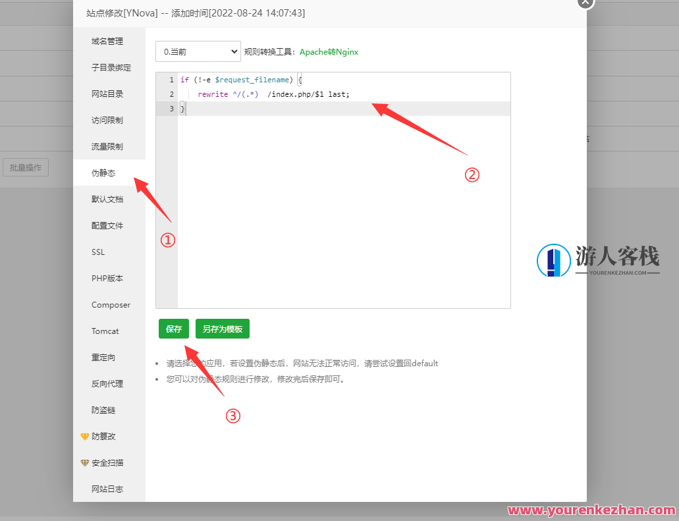Image resolution: width=679 pixels, height=521 pixels.
Task: Expand the 0.当前 rule template dropdown
Action: (x=198, y=51)
